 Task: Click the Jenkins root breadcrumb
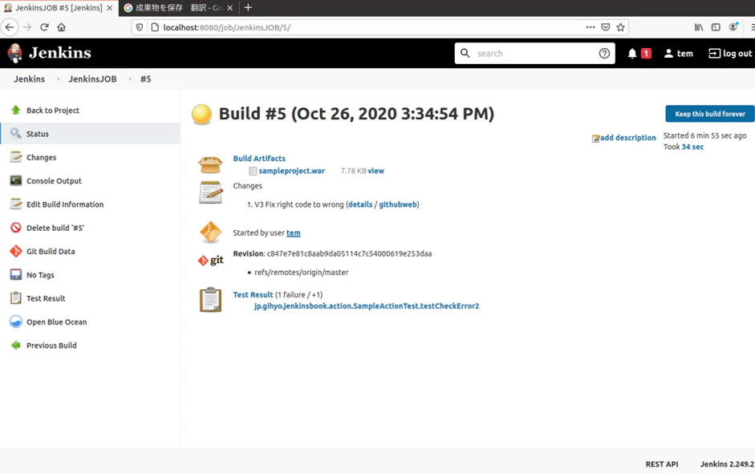click(30, 79)
